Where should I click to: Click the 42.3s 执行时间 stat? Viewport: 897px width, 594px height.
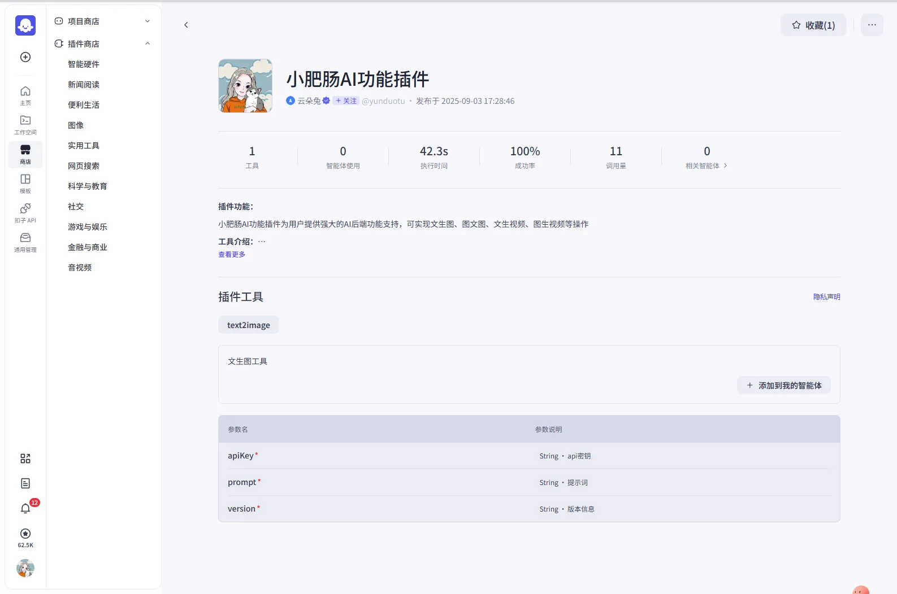(434, 157)
